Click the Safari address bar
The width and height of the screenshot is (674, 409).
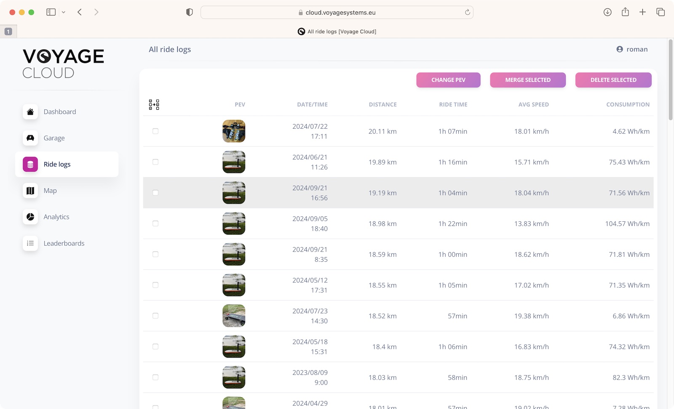pyautogui.click(x=337, y=12)
